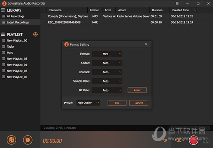Collapse the PLAYLIST section hamburger icon
Viewport: 213px width, 148px height.
(3, 34)
